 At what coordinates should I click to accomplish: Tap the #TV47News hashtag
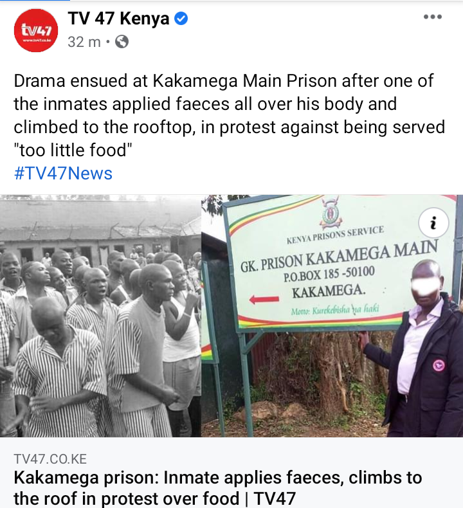63,173
